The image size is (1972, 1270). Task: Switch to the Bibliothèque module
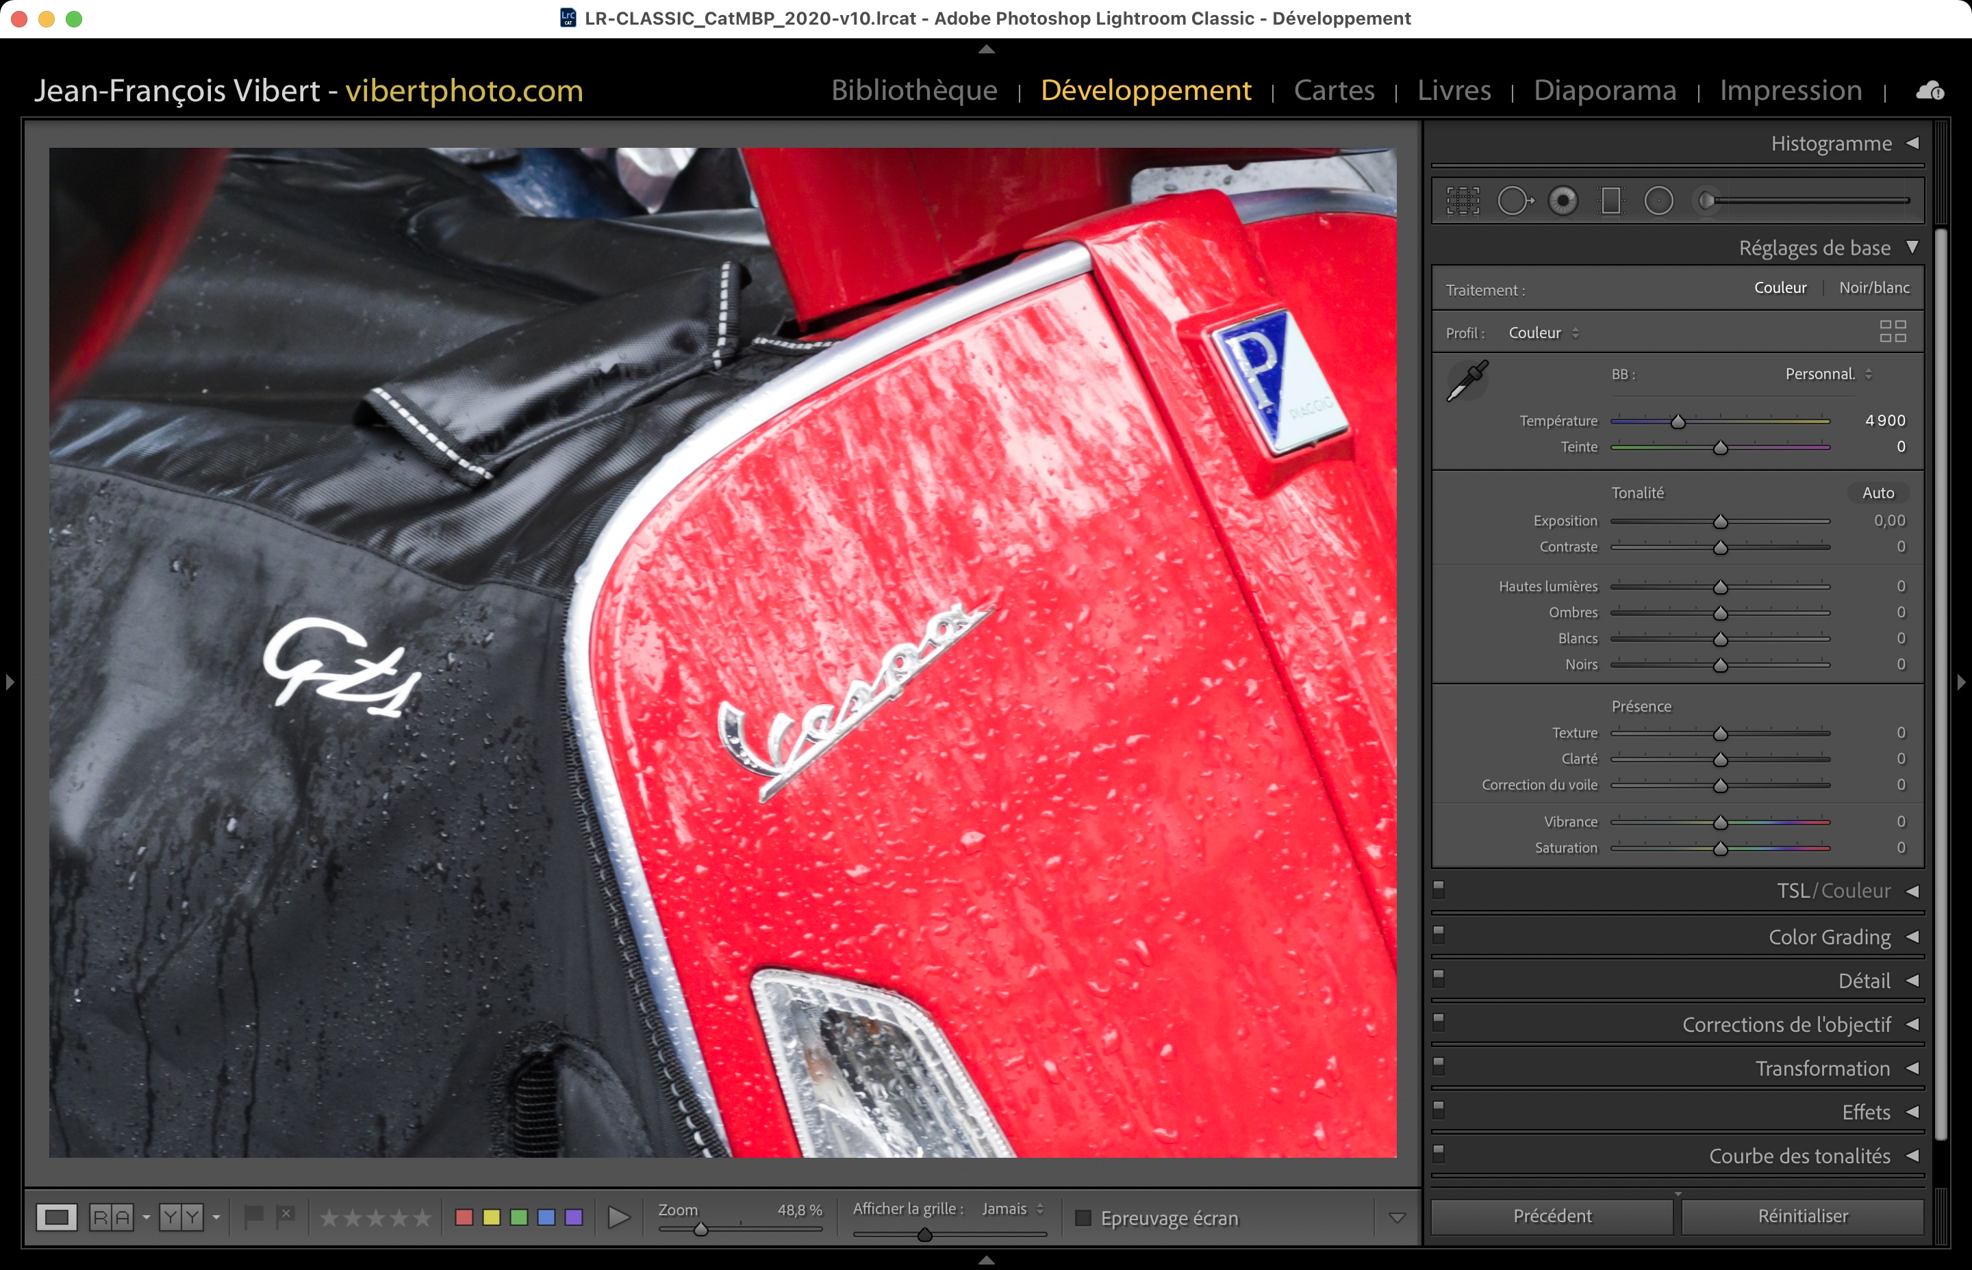[x=914, y=90]
